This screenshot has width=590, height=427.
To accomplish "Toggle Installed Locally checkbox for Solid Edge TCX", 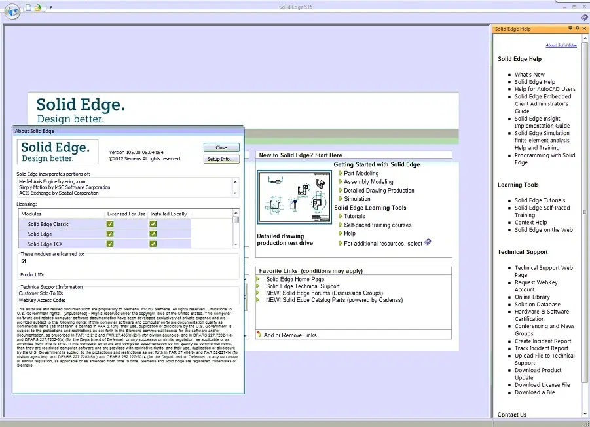I will coord(153,244).
